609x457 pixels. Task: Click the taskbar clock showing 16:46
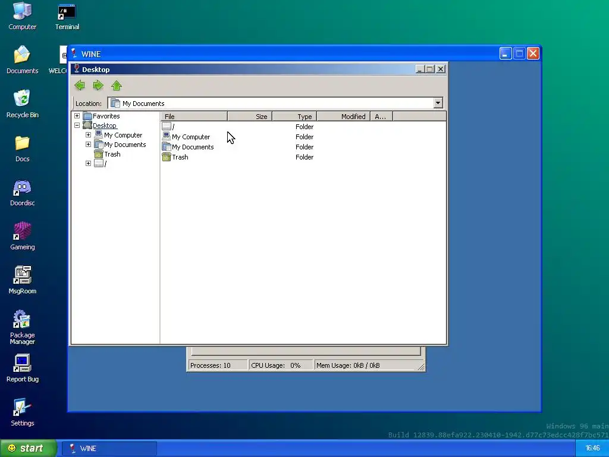[x=592, y=449]
